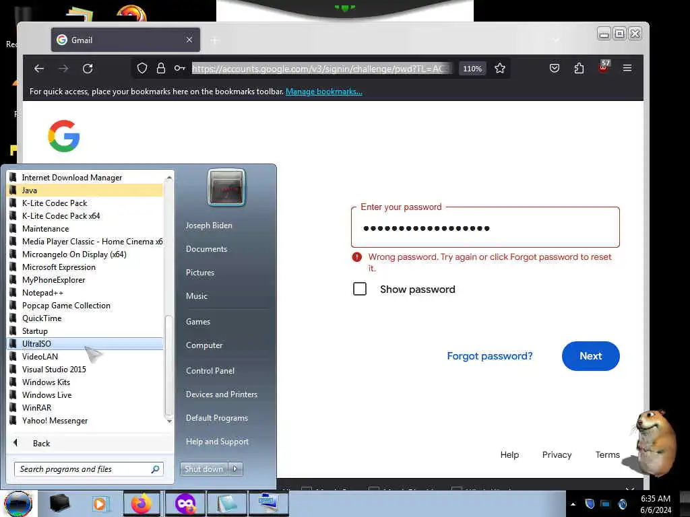Screen dimensions: 690x517
Task: Open the extensions puzzle icon
Action: [579, 68]
